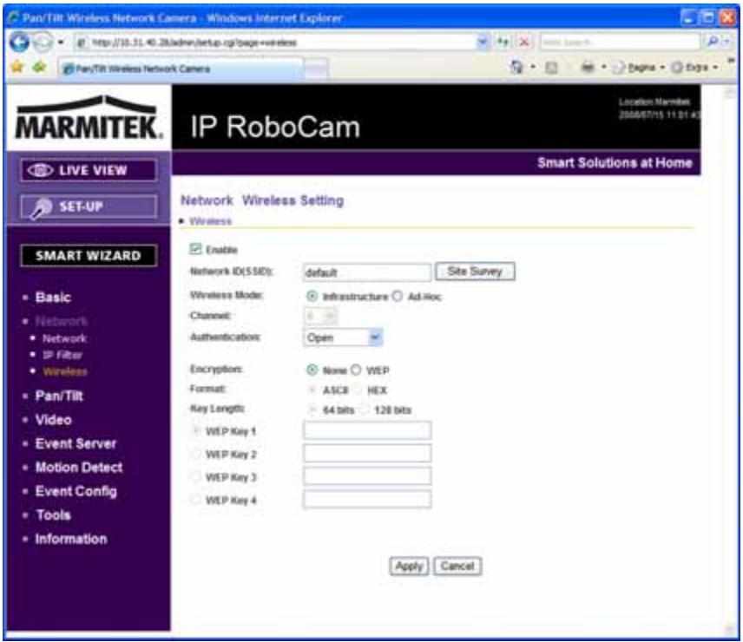Select None encryption option
Viewport: 743px width, 642px height.
312,370
